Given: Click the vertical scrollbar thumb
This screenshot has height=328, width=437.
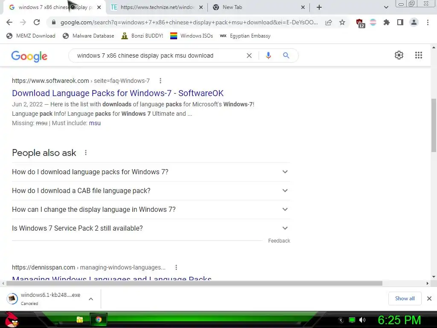Looking at the screenshot, I should click(x=434, y=125).
